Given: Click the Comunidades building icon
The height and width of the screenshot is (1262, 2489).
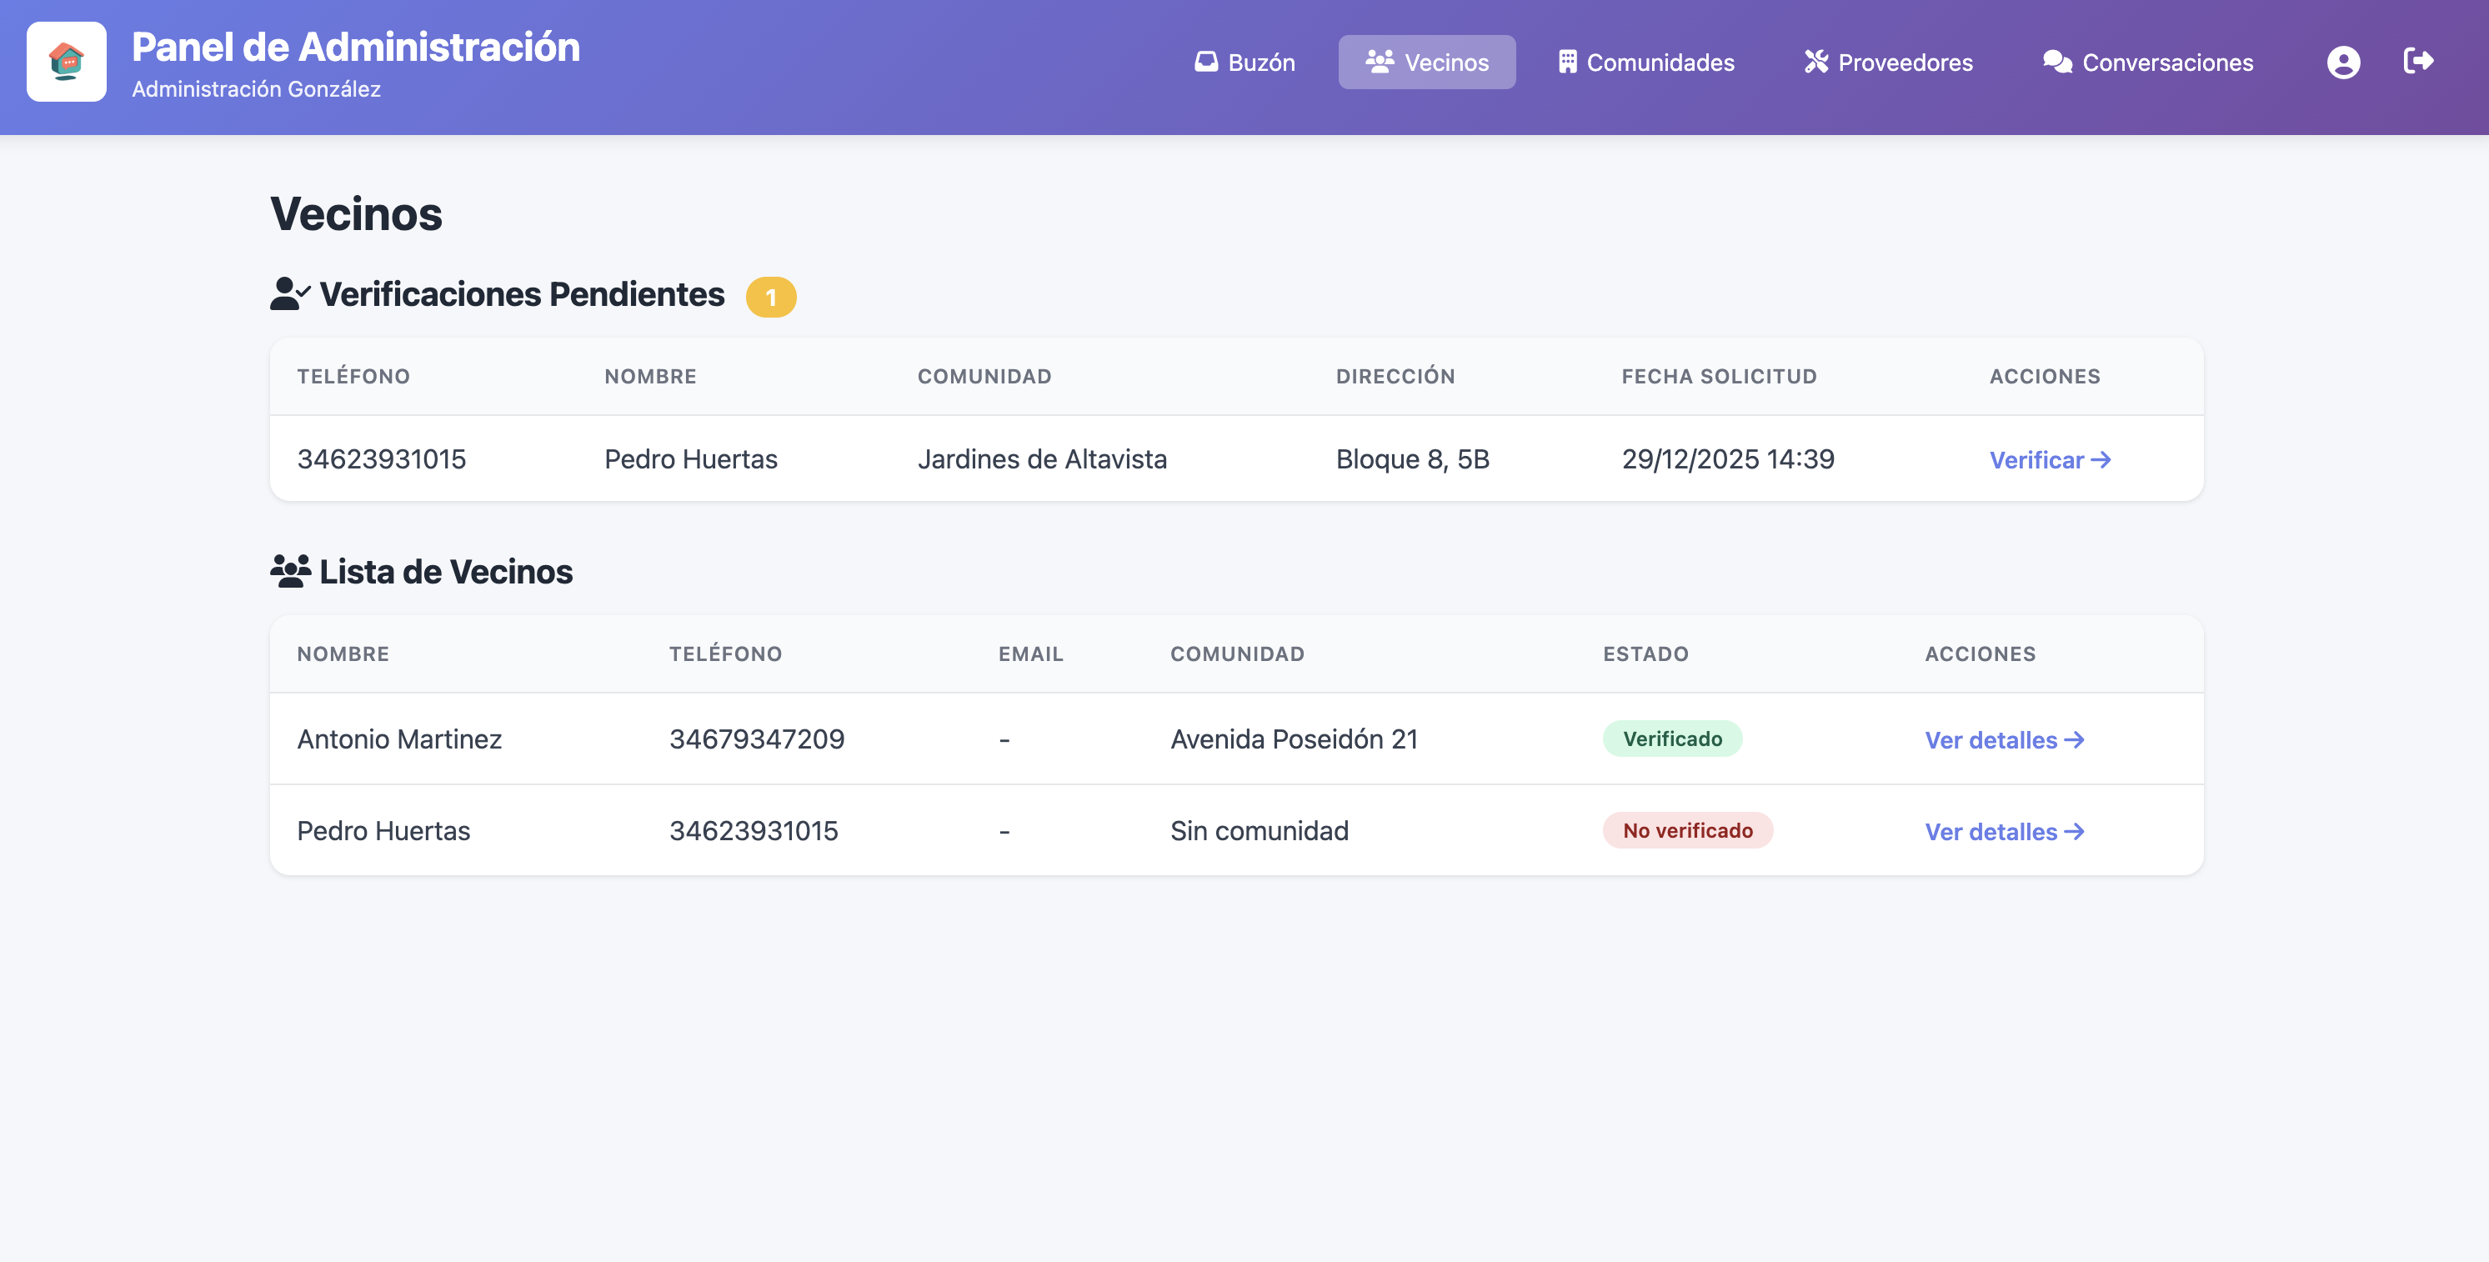Looking at the screenshot, I should coord(1567,62).
